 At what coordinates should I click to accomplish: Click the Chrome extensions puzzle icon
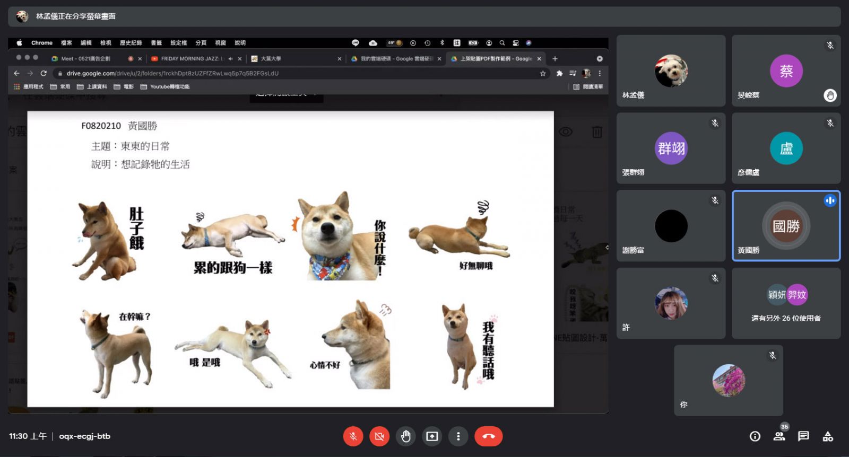559,74
